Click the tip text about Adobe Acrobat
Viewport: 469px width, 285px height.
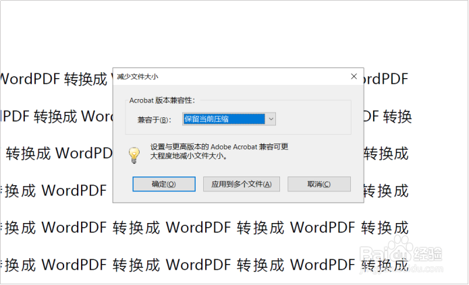point(219,151)
